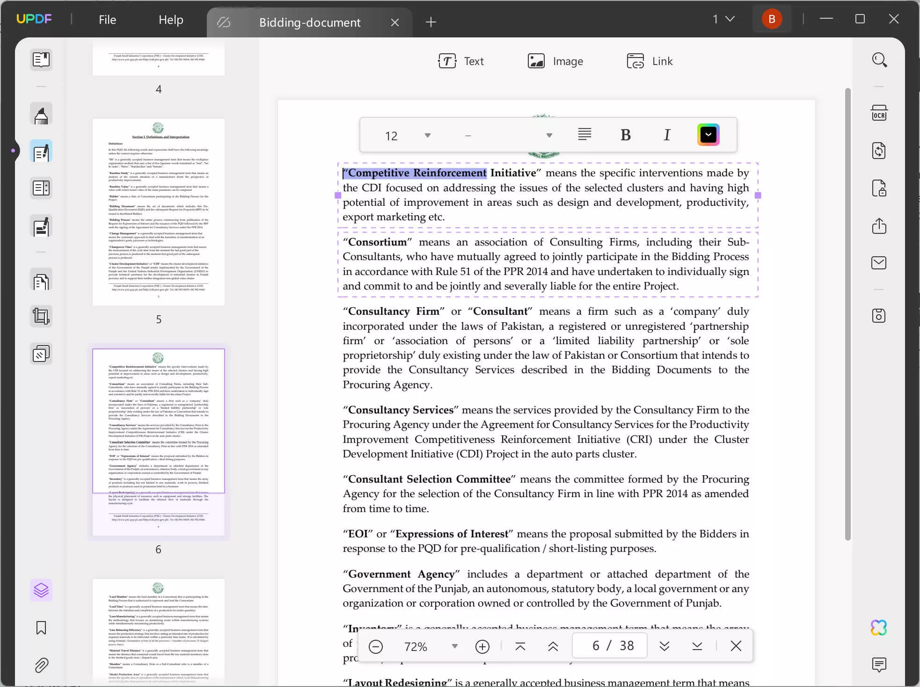Toggle Italic formatting on selected text
920x687 pixels.
pyautogui.click(x=667, y=135)
